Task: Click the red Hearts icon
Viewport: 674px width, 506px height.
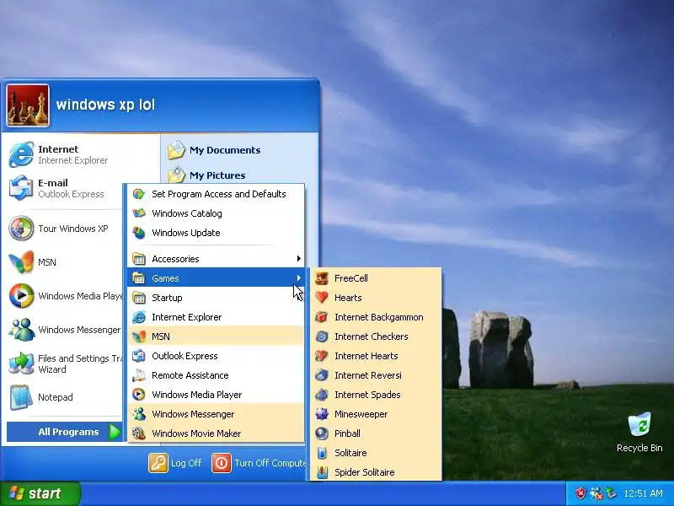Action: (322, 298)
